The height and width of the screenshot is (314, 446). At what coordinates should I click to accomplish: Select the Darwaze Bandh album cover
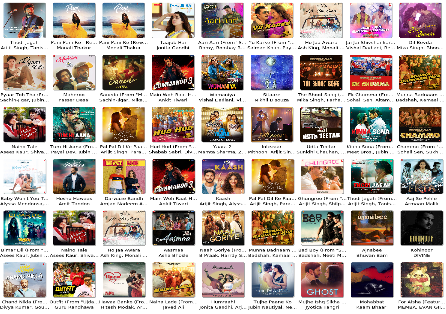[124, 177]
